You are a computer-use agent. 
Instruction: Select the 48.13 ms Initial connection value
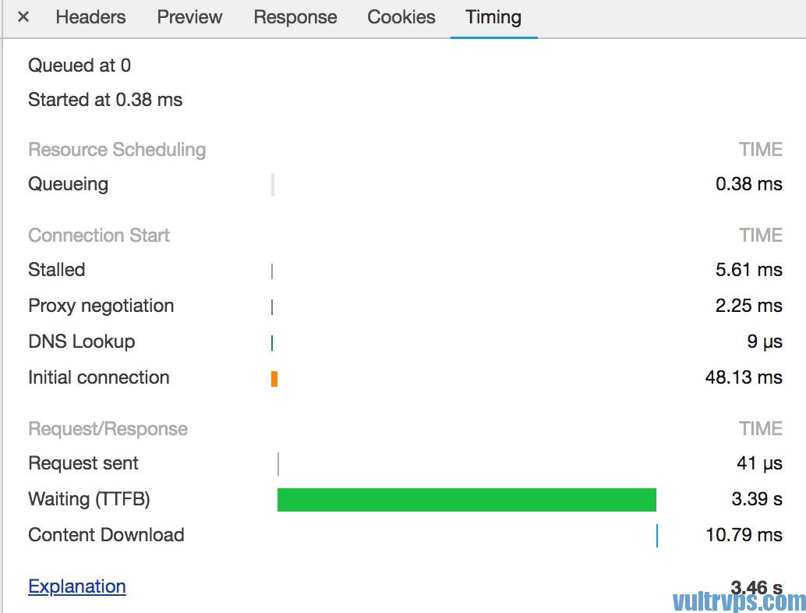click(744, 377)
